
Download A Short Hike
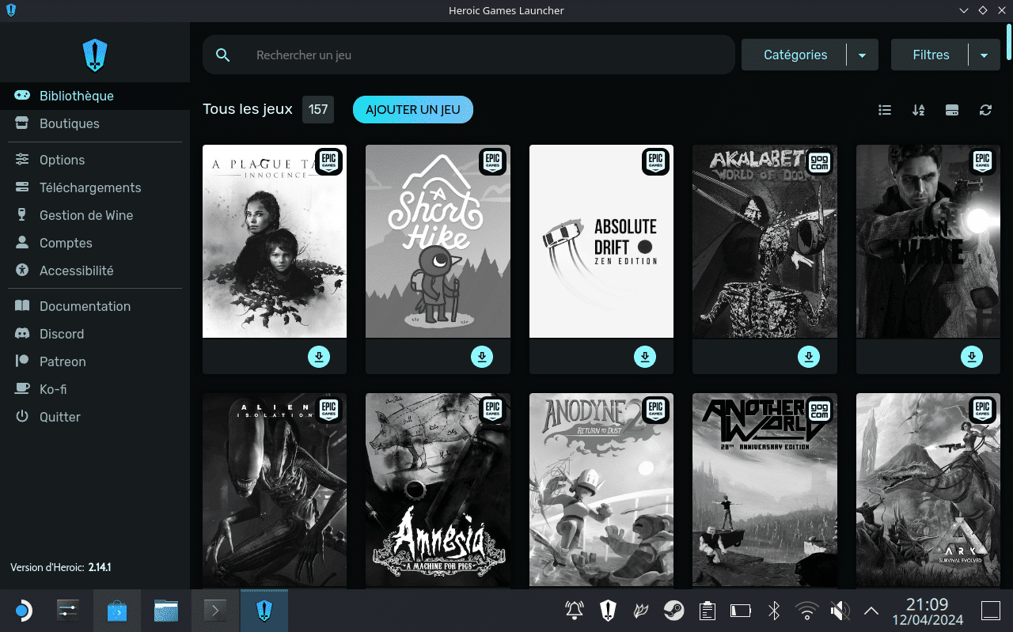pos(482,357)
